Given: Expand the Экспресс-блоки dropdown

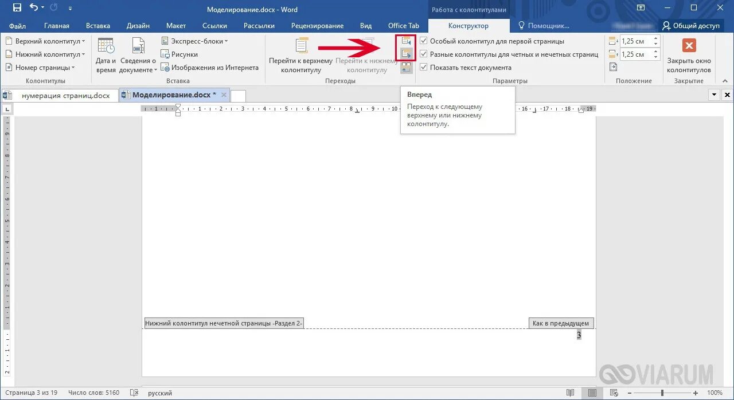Looking at the screenshot, I should click(x=194, y=41).
